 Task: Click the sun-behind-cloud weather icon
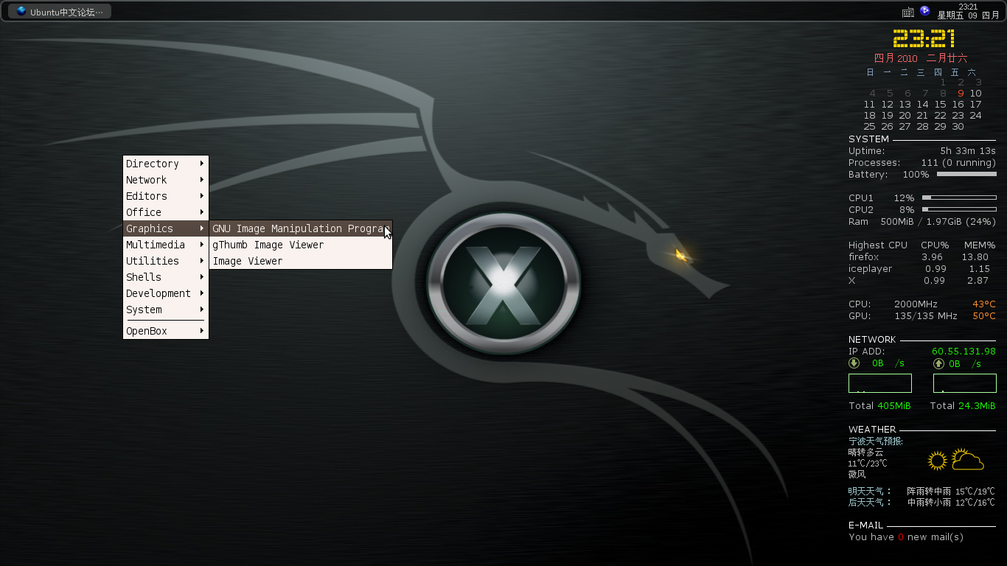968,460
